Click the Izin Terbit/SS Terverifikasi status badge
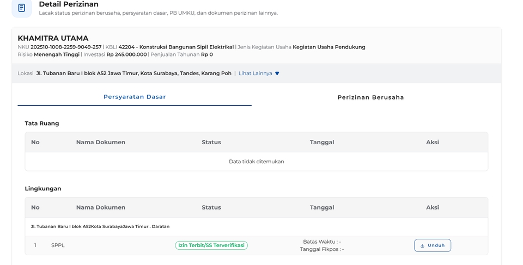 (x=211, y=245)
